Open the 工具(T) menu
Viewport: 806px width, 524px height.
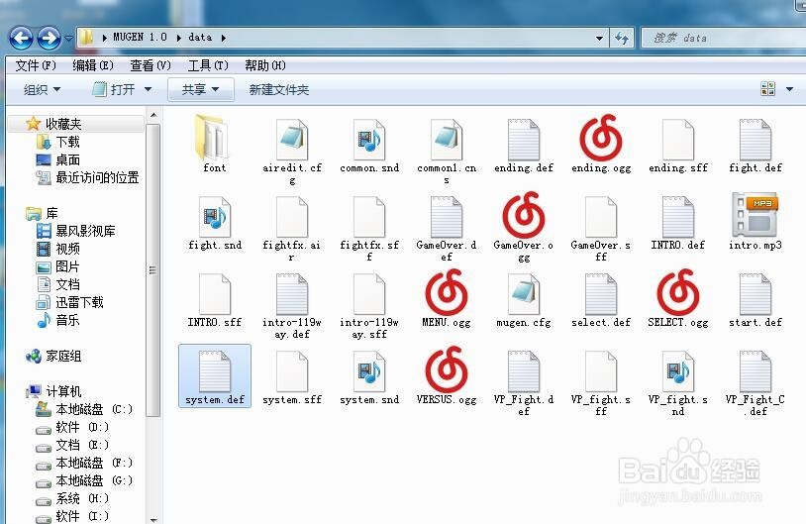click(208, 65)
